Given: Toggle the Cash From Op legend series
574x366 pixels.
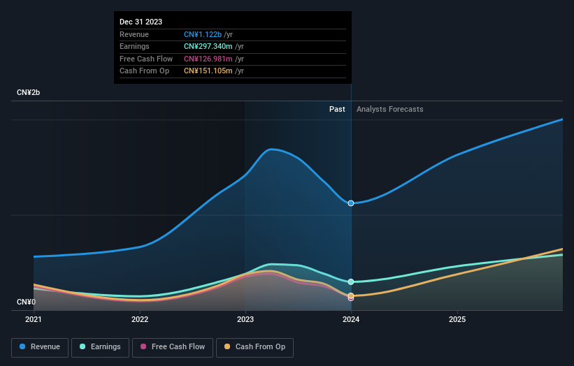Looking at the screenshot, I should (254, 347).
